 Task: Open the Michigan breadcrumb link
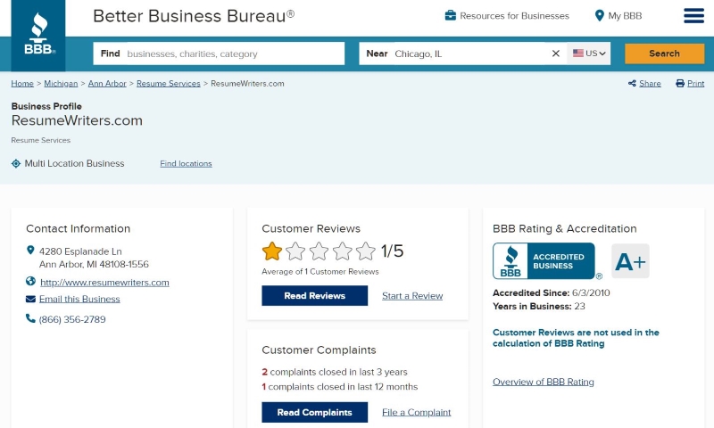pyautogui.click(x=61, y=84)
